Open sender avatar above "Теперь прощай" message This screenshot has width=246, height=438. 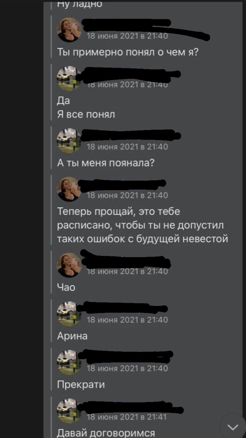click(x=69, y=189)
